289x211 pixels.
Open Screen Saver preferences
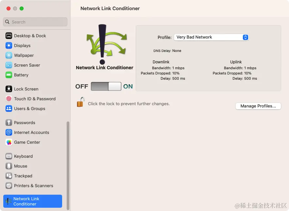coord(33,65)
